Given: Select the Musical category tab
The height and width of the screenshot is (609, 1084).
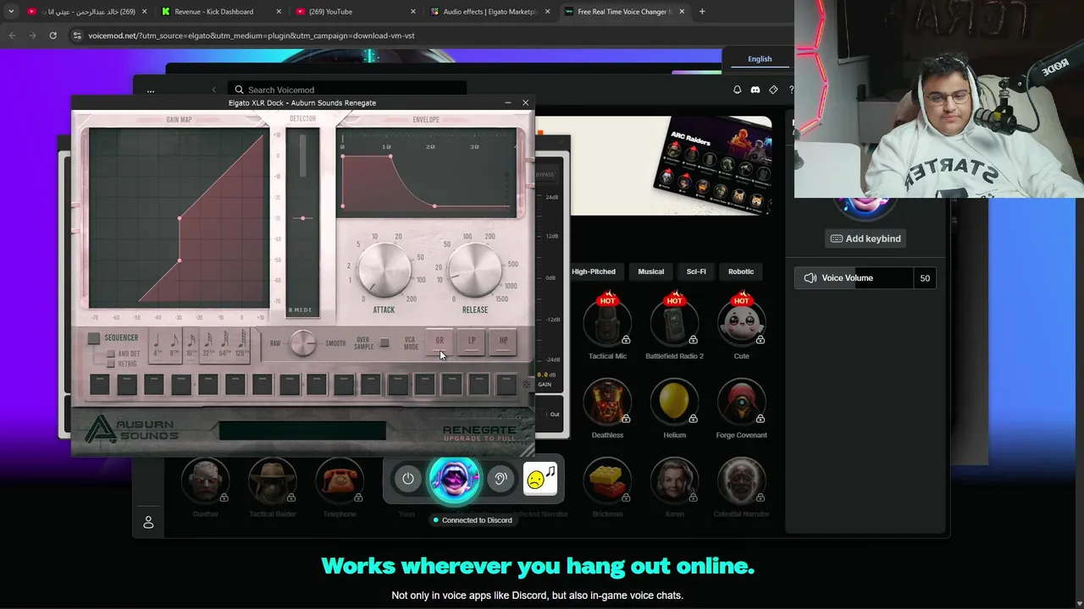Looking at the screenshot, I should [x=650, y=272].
